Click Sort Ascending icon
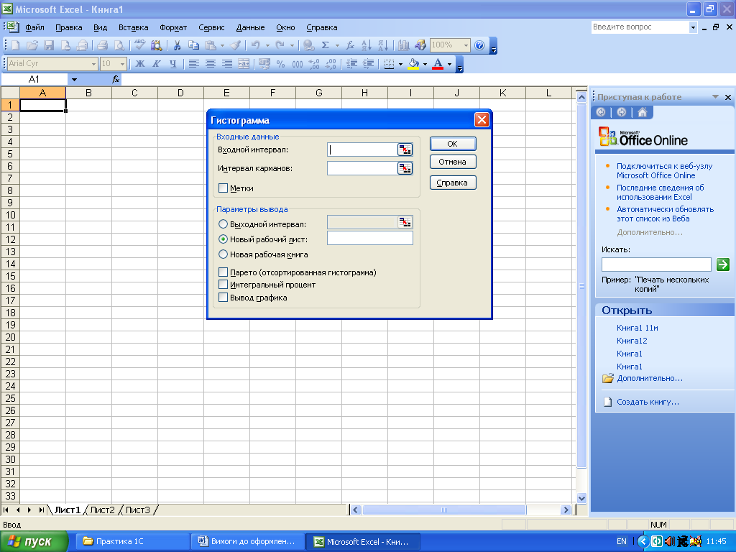The width and height of the screenshot is (736, 552). (367, 45)
